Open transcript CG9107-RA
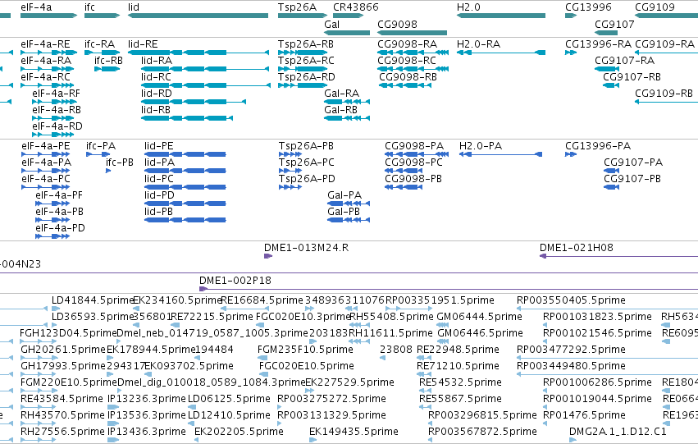Image resolution: width=698 pixels, height=444 pixels. pos(624,61)
